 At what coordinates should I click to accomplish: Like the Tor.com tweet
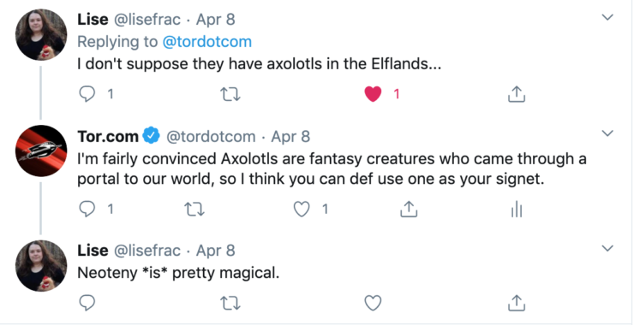302,210
